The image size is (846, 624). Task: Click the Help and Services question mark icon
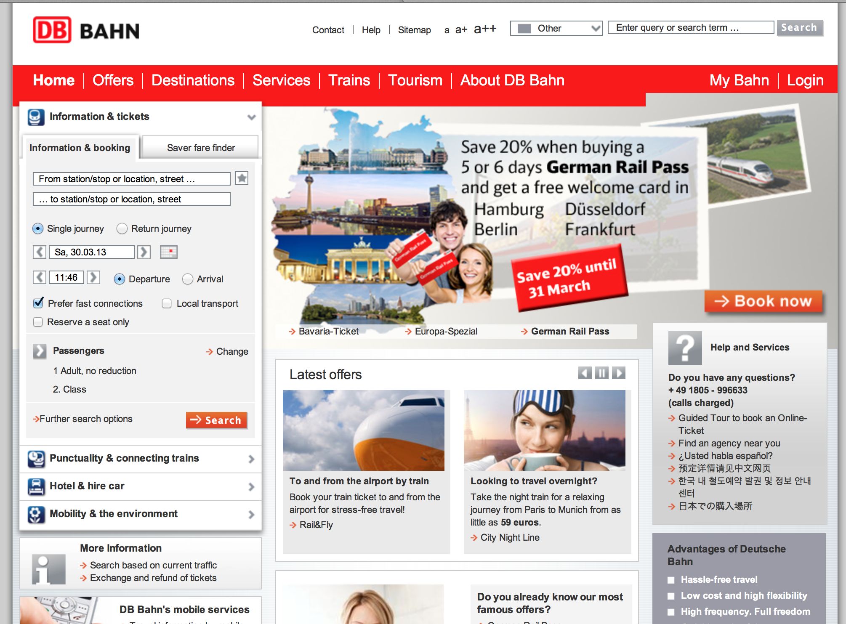(x=685, y=348)
